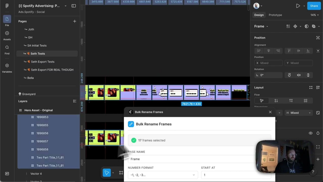This screenshot has width=323, height=182.
Task: Click the add auto layout icon
Action: (318, 87)
